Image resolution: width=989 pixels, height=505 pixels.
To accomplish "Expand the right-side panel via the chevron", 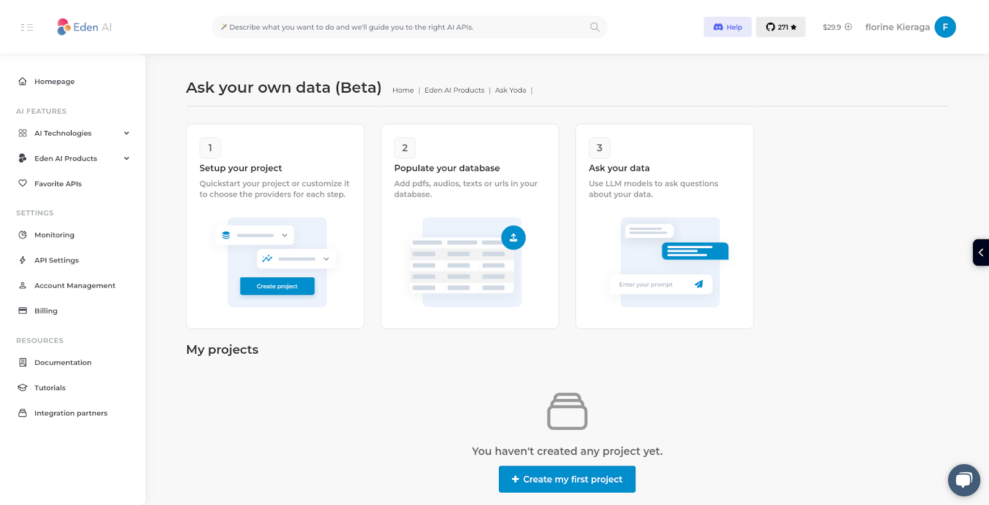I will click(x=981, y=252).
